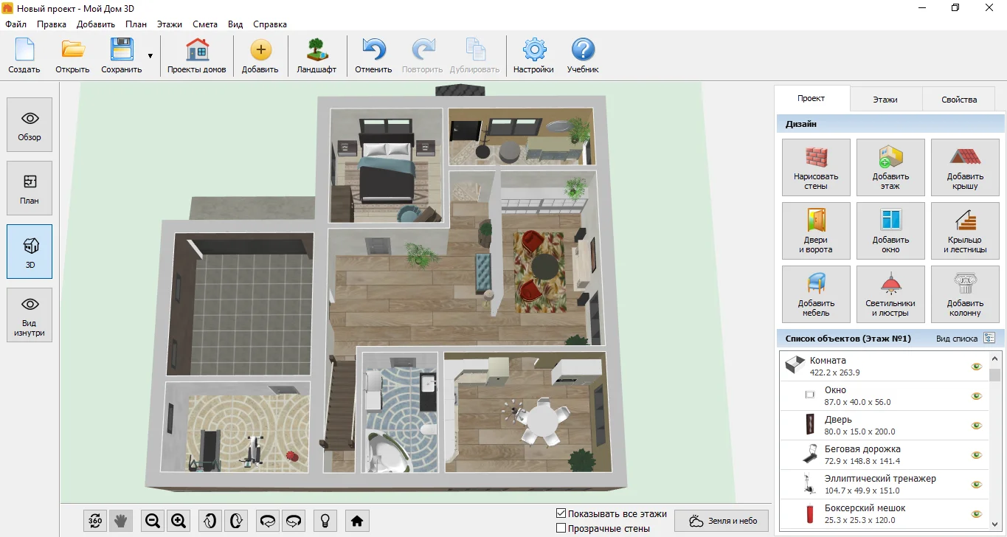Click Добавить окно add window
1007x537 pixels.
click(890, 231)
